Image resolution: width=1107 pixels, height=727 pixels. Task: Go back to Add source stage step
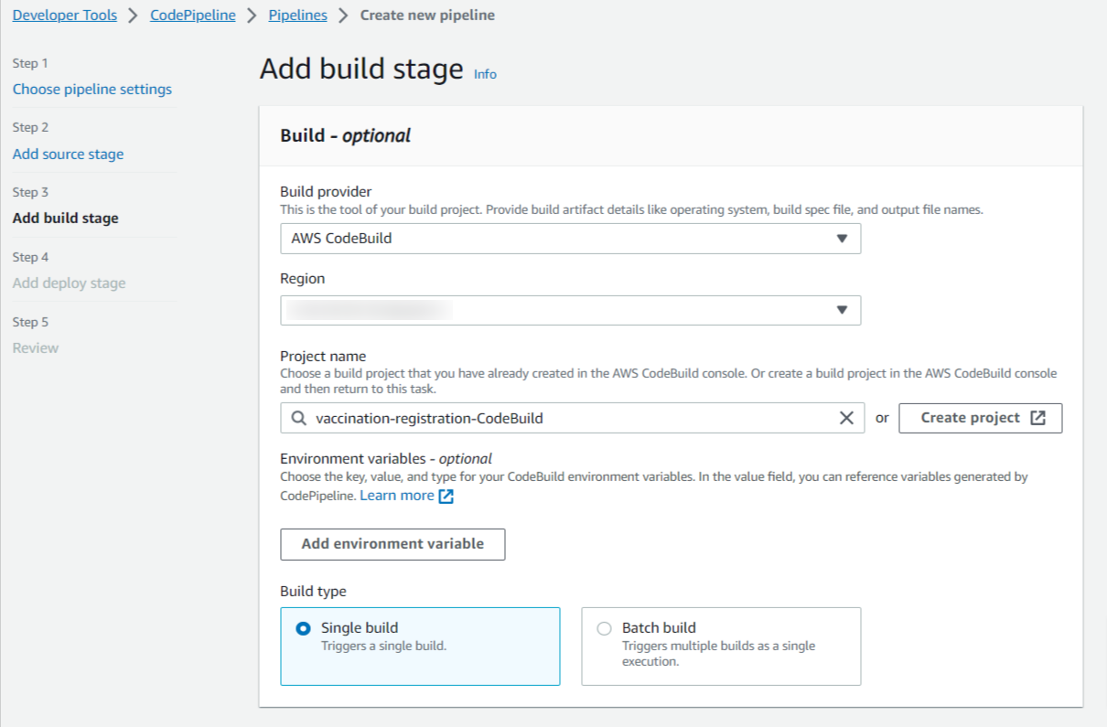(x=69, y=155)
